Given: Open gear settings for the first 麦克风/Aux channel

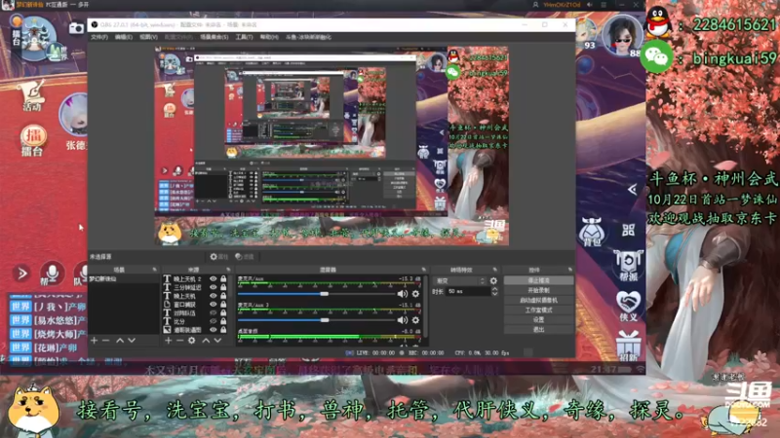Looking at the screenshot, I should pyautogui.click(x=415, y=294).
